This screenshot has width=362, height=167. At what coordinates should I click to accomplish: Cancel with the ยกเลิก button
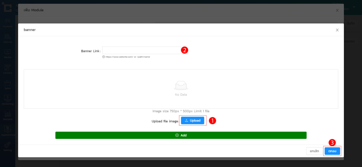tap(314, 151)
